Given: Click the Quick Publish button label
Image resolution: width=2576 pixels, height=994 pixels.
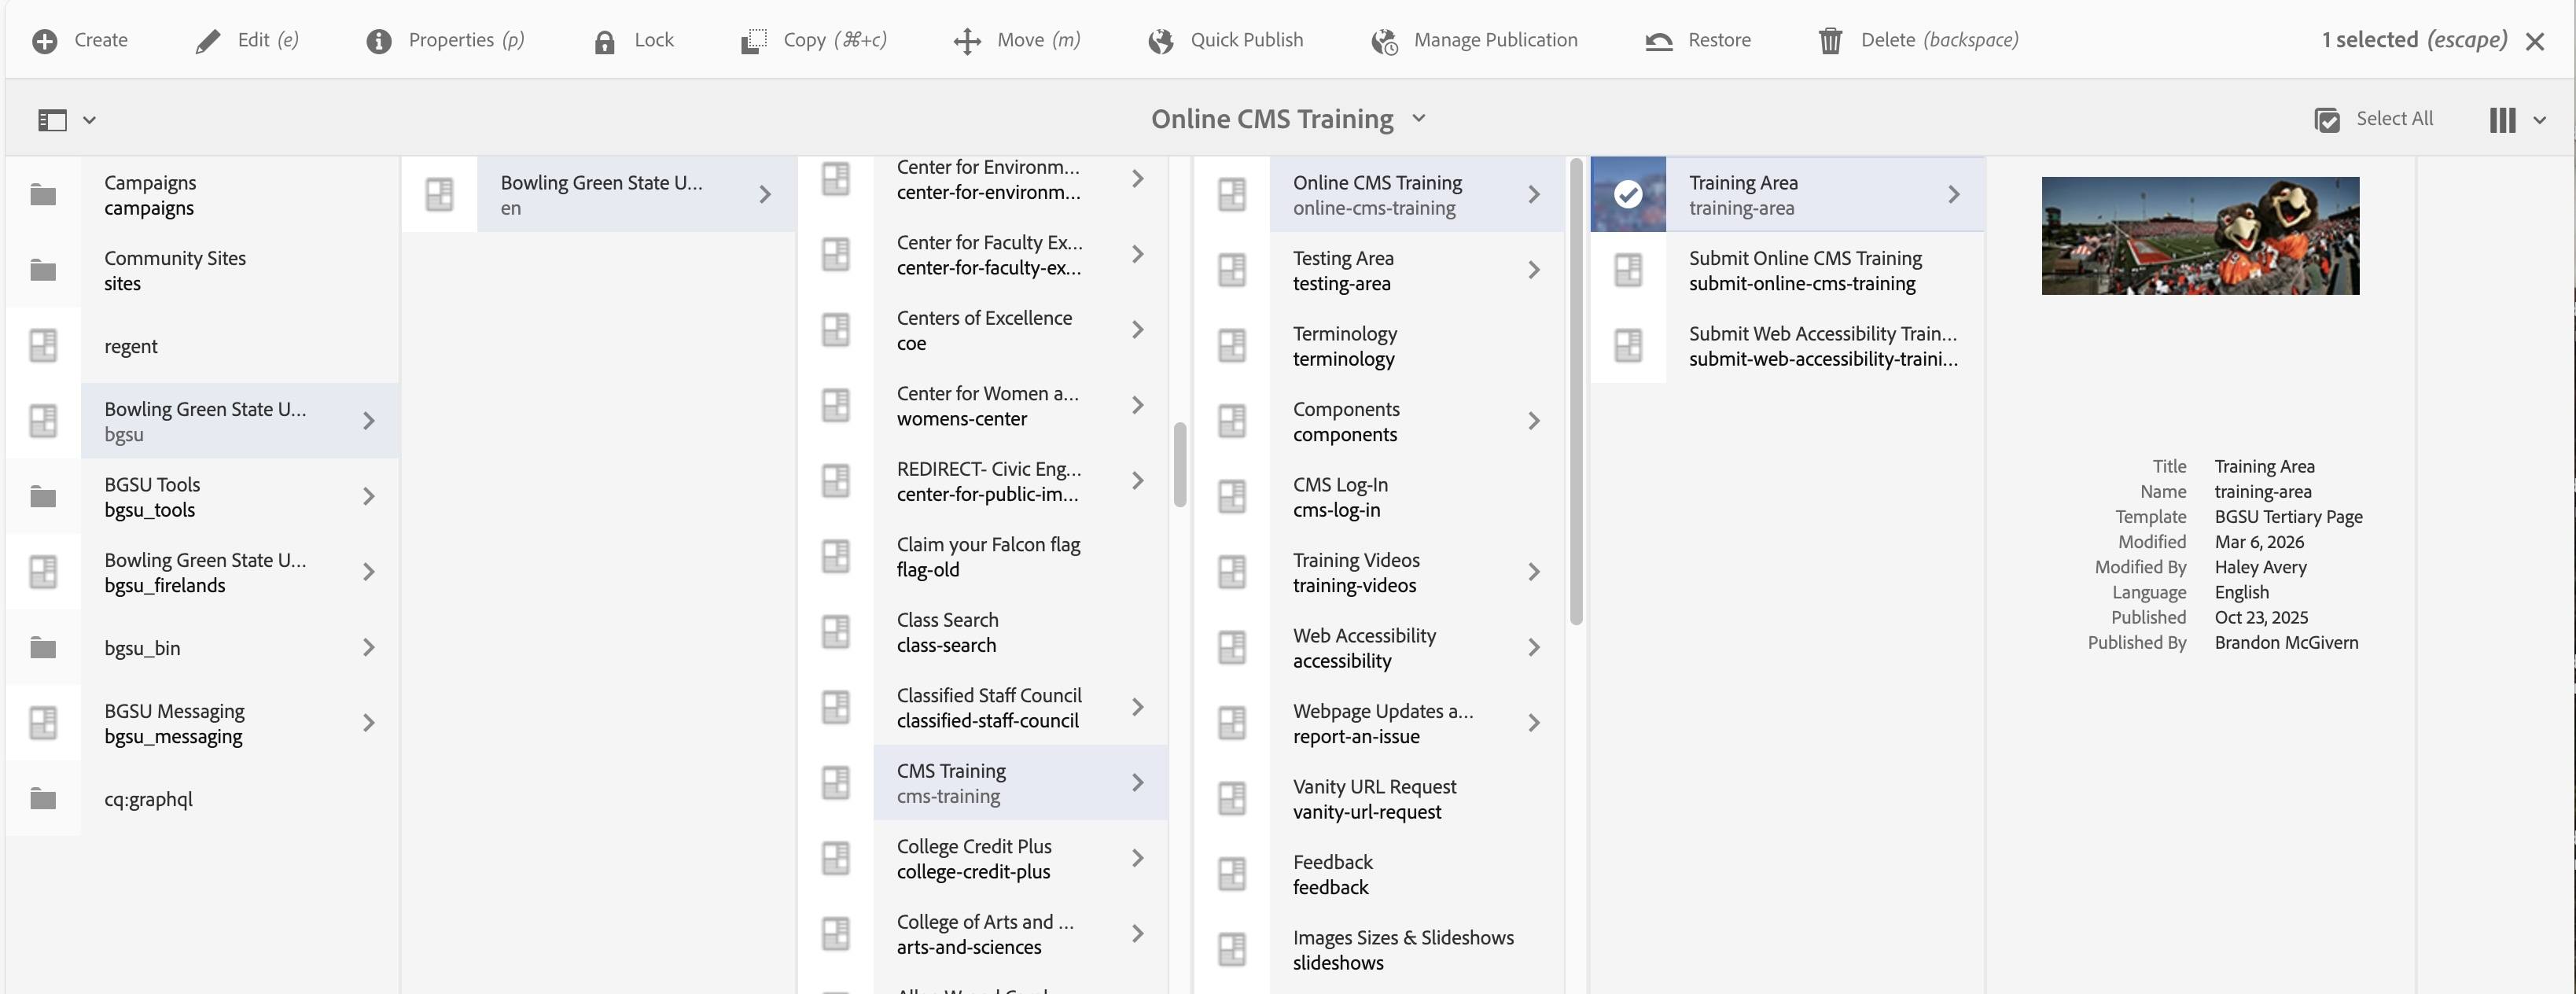Looking at the screenshot, I should (x=1246, y=40).
